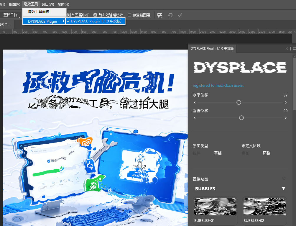Click the 置换贴图 label
296x226 pixels.
pyautogui.click(x=200, y=179)
